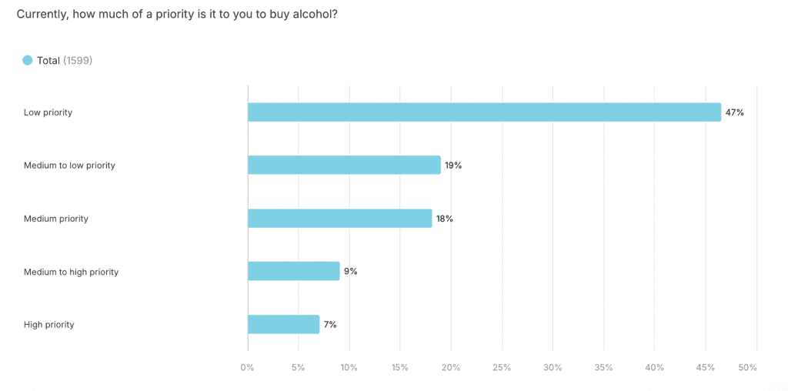Image resolution: width=788 pixels, height=391 pixels.
Task: Click the 0% x-axis tick label
Action: coord(247,367)
